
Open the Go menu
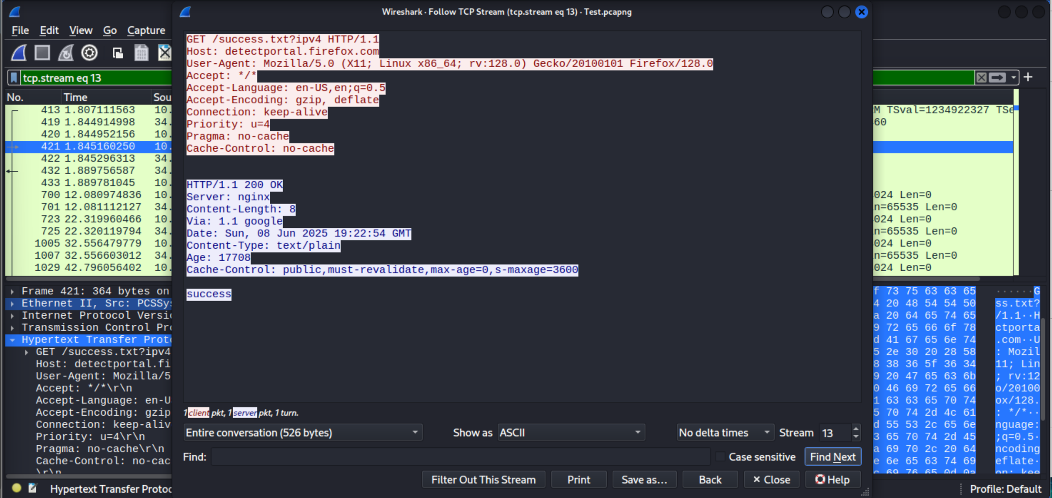(x=110, y=30)
